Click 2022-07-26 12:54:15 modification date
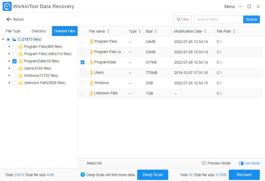 click(191, 83)
